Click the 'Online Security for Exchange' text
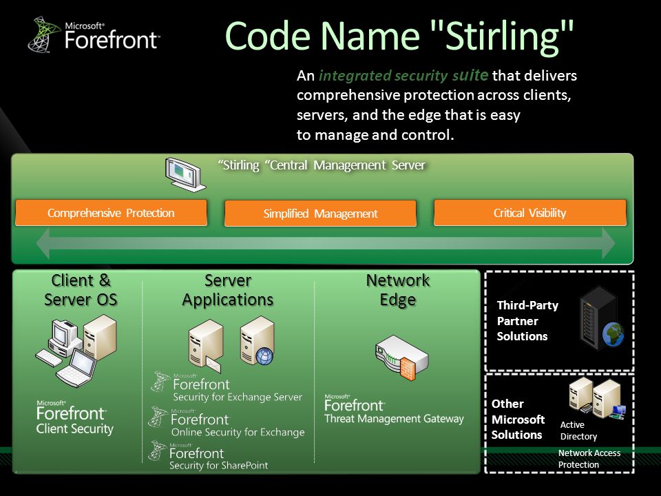 tap(238, 432)
